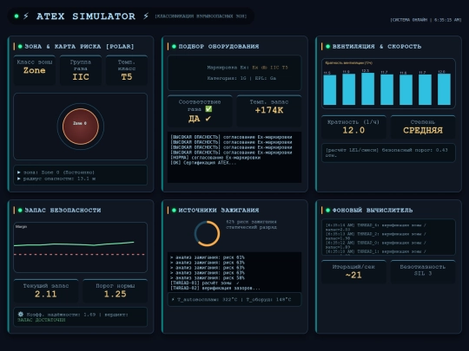Click the Порог нормы '1.25' value
This screenshot has height=351, width=469.
click(x=116, y=294)
